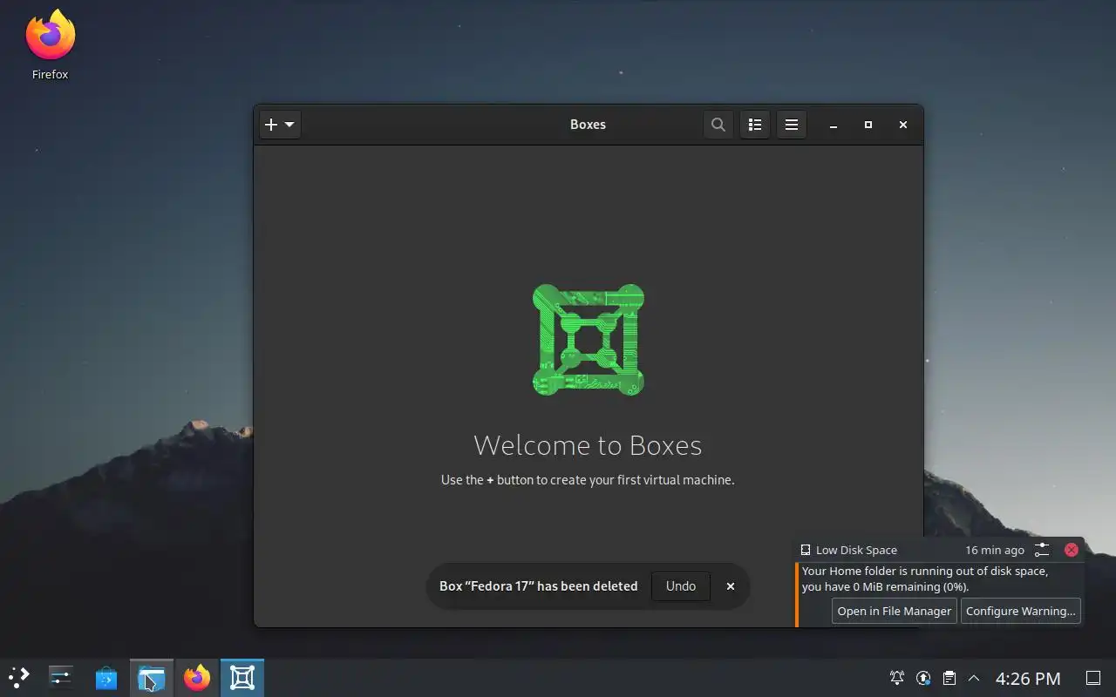The image size is (1116, 697).
Task: Minimize the Boxes window
Action: [834, 125]
